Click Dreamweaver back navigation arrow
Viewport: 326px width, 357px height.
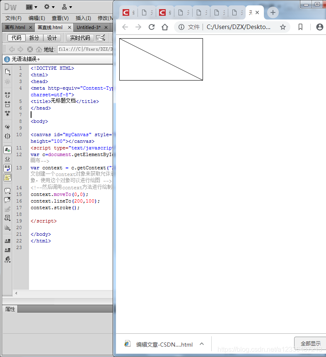pyautogui.click(x=12, y=49)
